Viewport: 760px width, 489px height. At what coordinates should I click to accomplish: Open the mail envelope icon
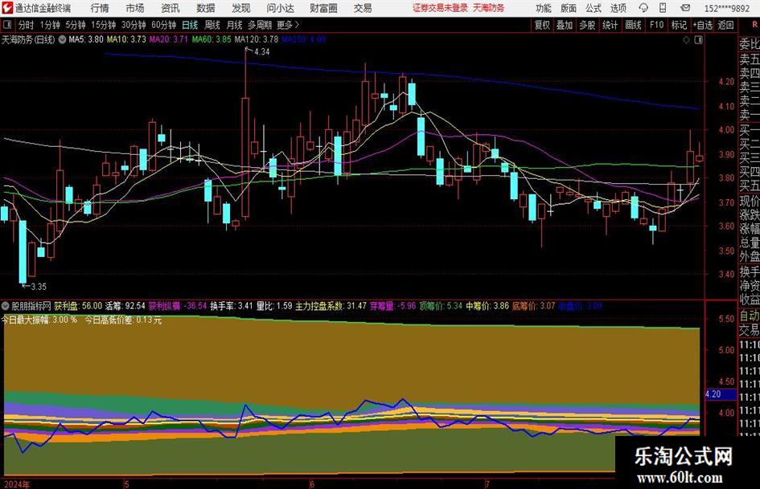coord(685,8)
